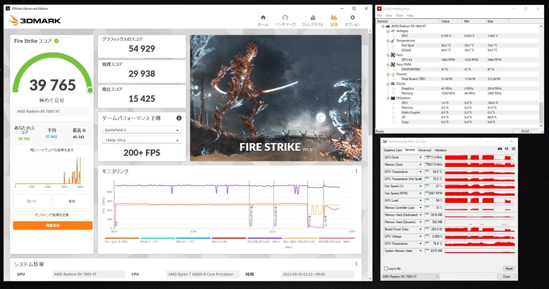
Task: Open the View menu in HWMonitor
Action: (x=389, y=16)
